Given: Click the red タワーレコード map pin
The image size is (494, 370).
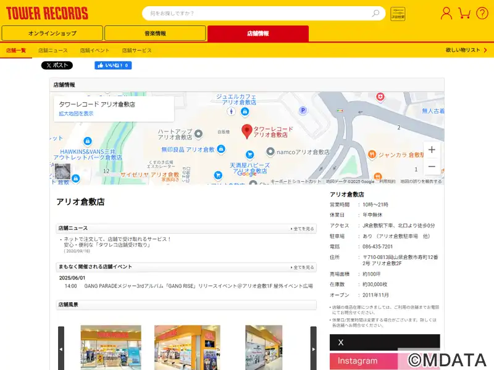Looking at the screenshot, I should tap(246, 131).
